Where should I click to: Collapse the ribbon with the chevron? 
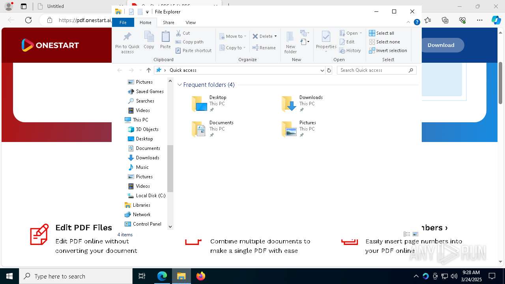pos(408,22)
